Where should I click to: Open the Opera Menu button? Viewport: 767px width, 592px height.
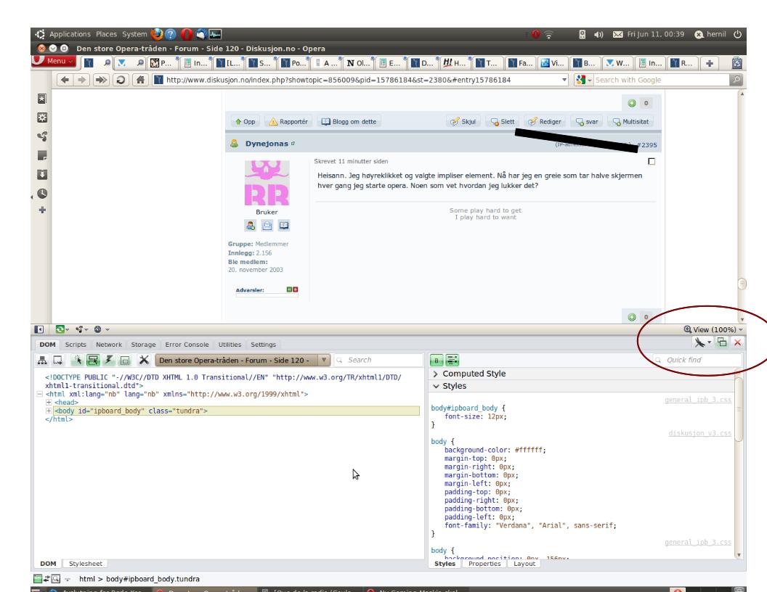pos(54,61)
